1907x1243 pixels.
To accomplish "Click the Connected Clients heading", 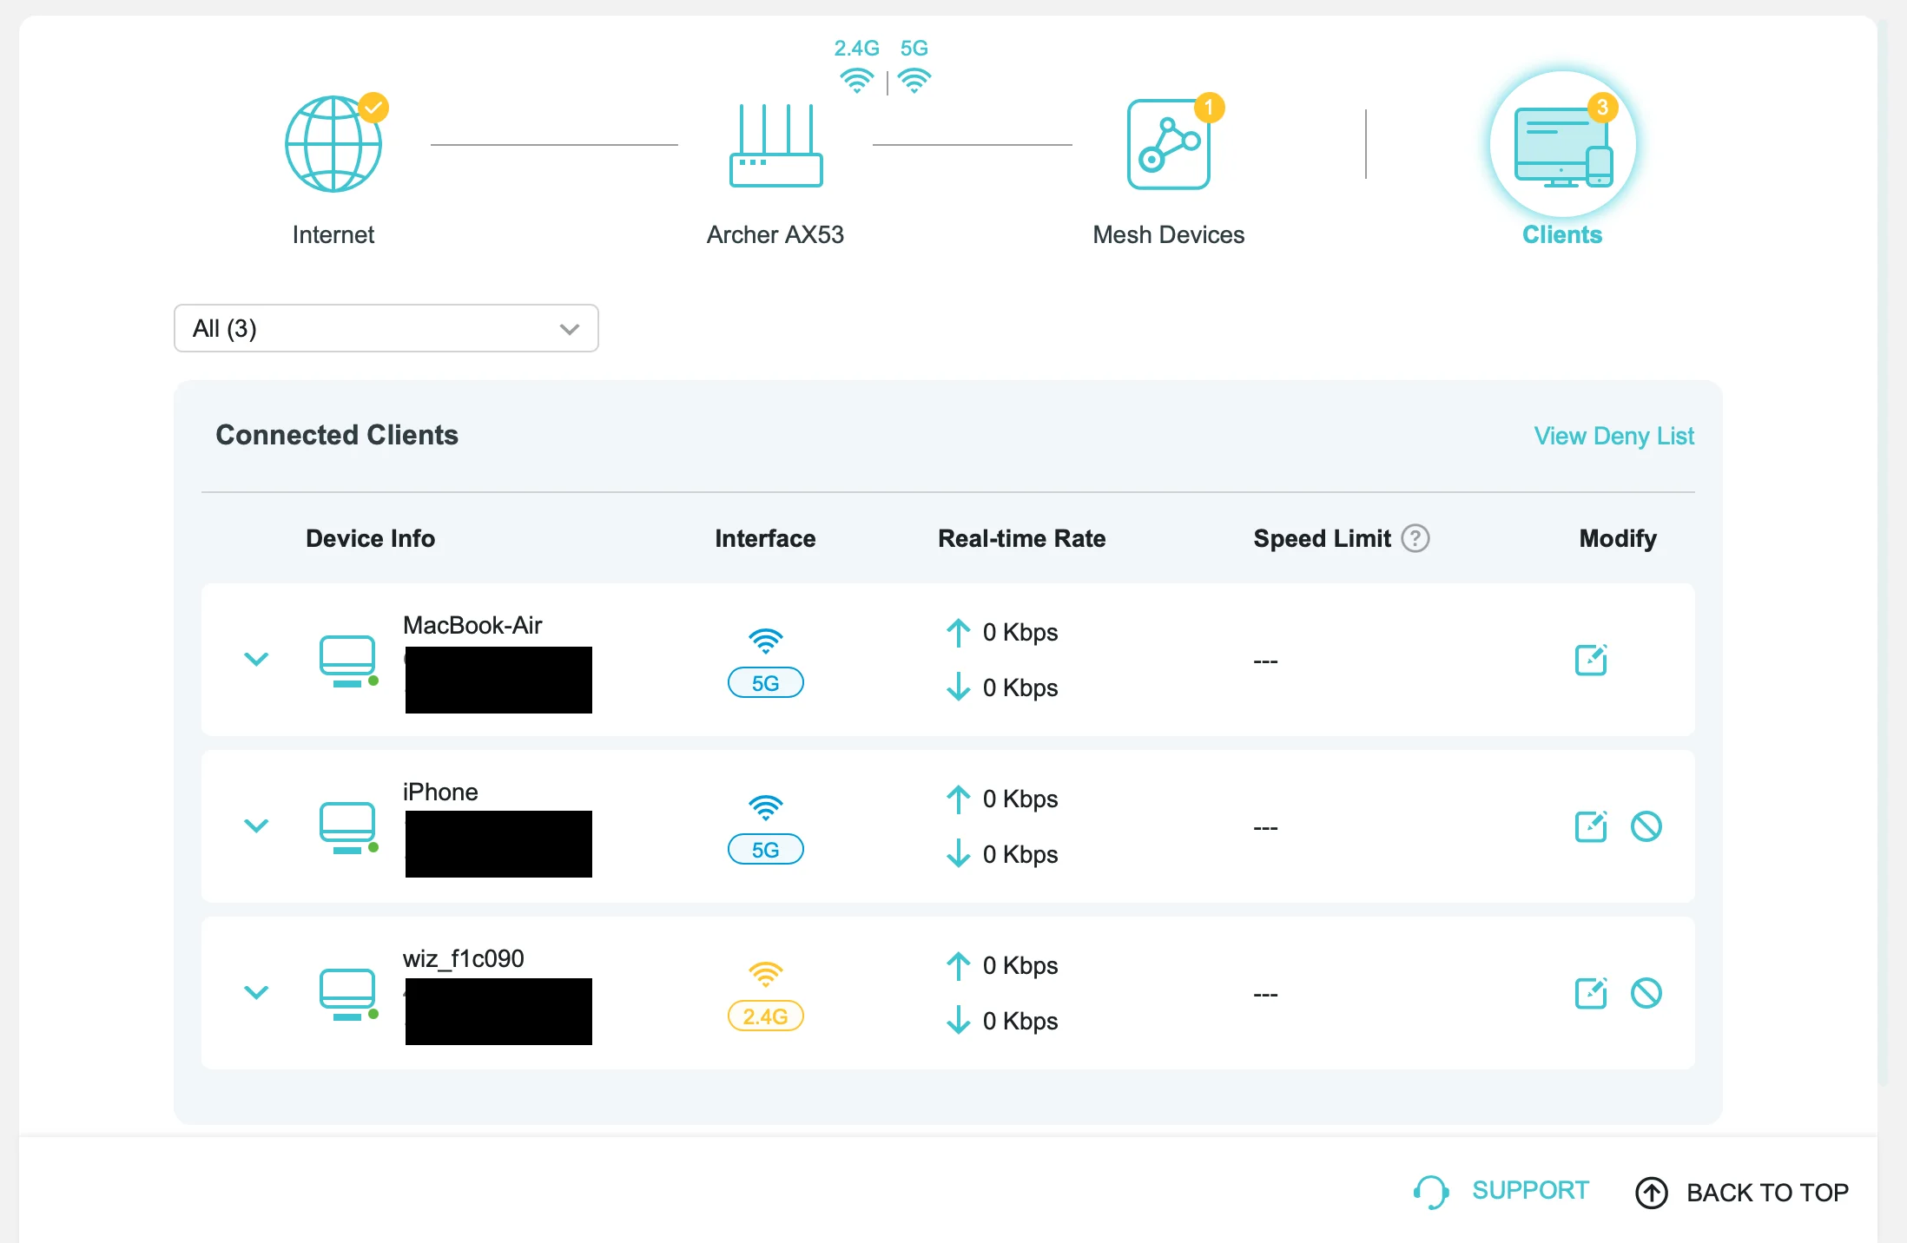I will click(337, 435).
